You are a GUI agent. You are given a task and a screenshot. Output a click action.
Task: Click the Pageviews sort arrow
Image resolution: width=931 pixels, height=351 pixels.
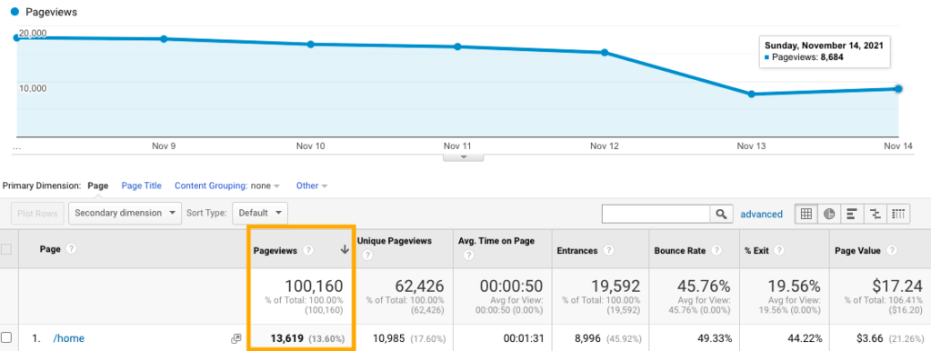345,251
